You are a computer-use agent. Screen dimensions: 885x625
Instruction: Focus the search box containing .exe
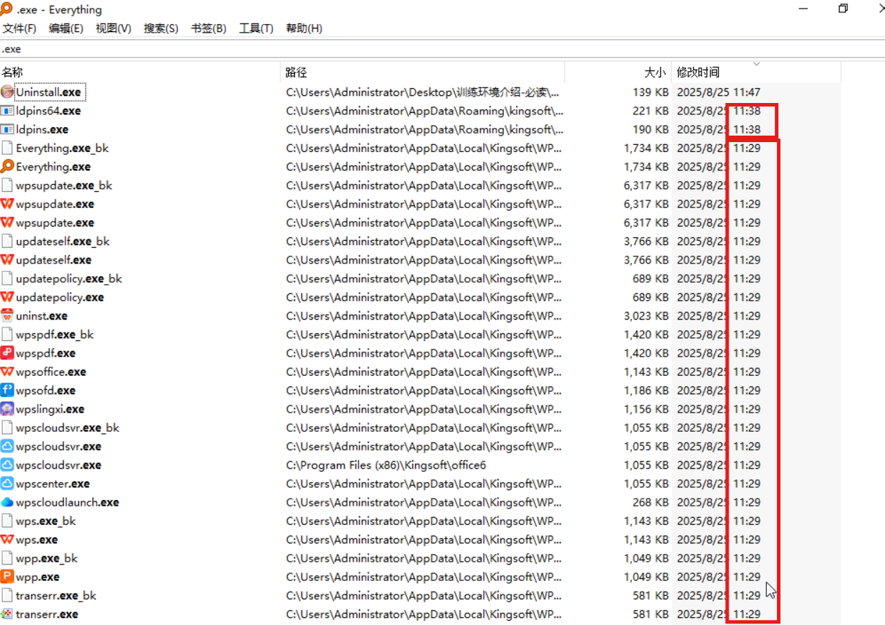(442, 49)
